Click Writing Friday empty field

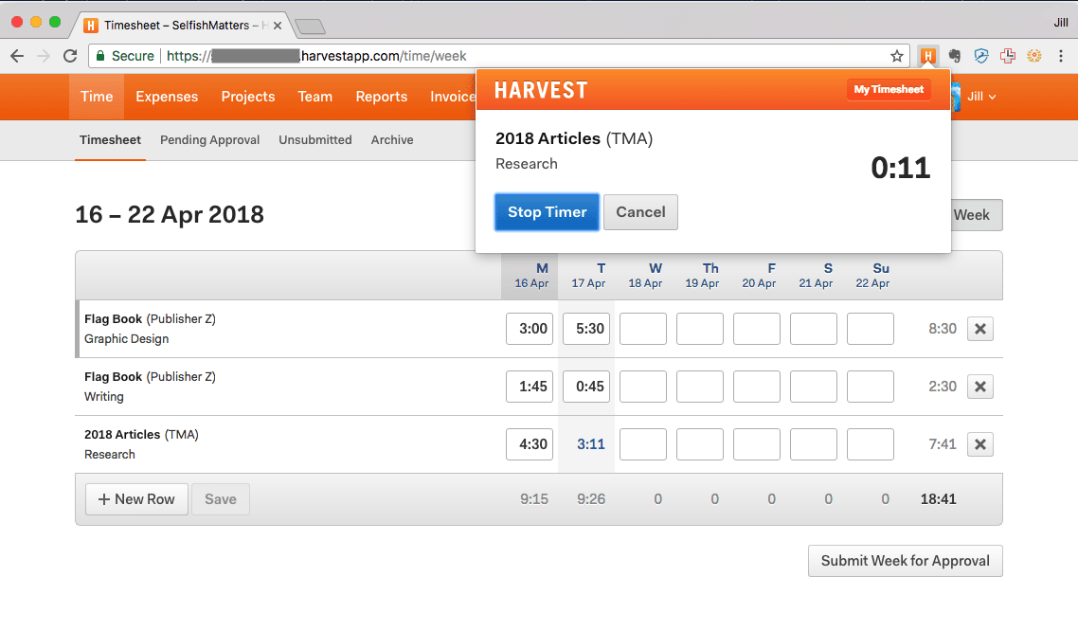pos(756,387)
